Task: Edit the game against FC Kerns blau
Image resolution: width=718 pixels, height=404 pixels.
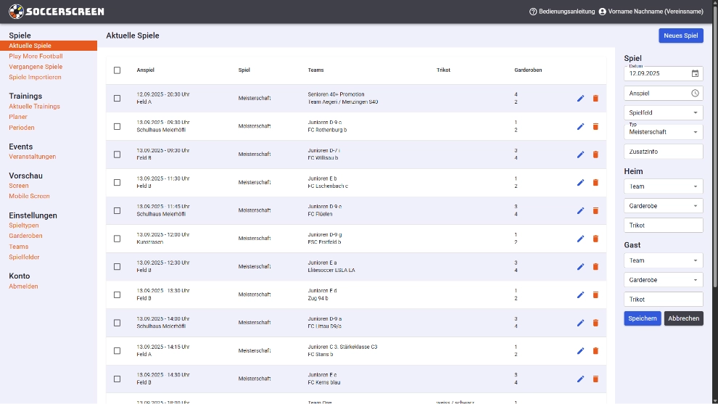Action: (x=580, y=379)
